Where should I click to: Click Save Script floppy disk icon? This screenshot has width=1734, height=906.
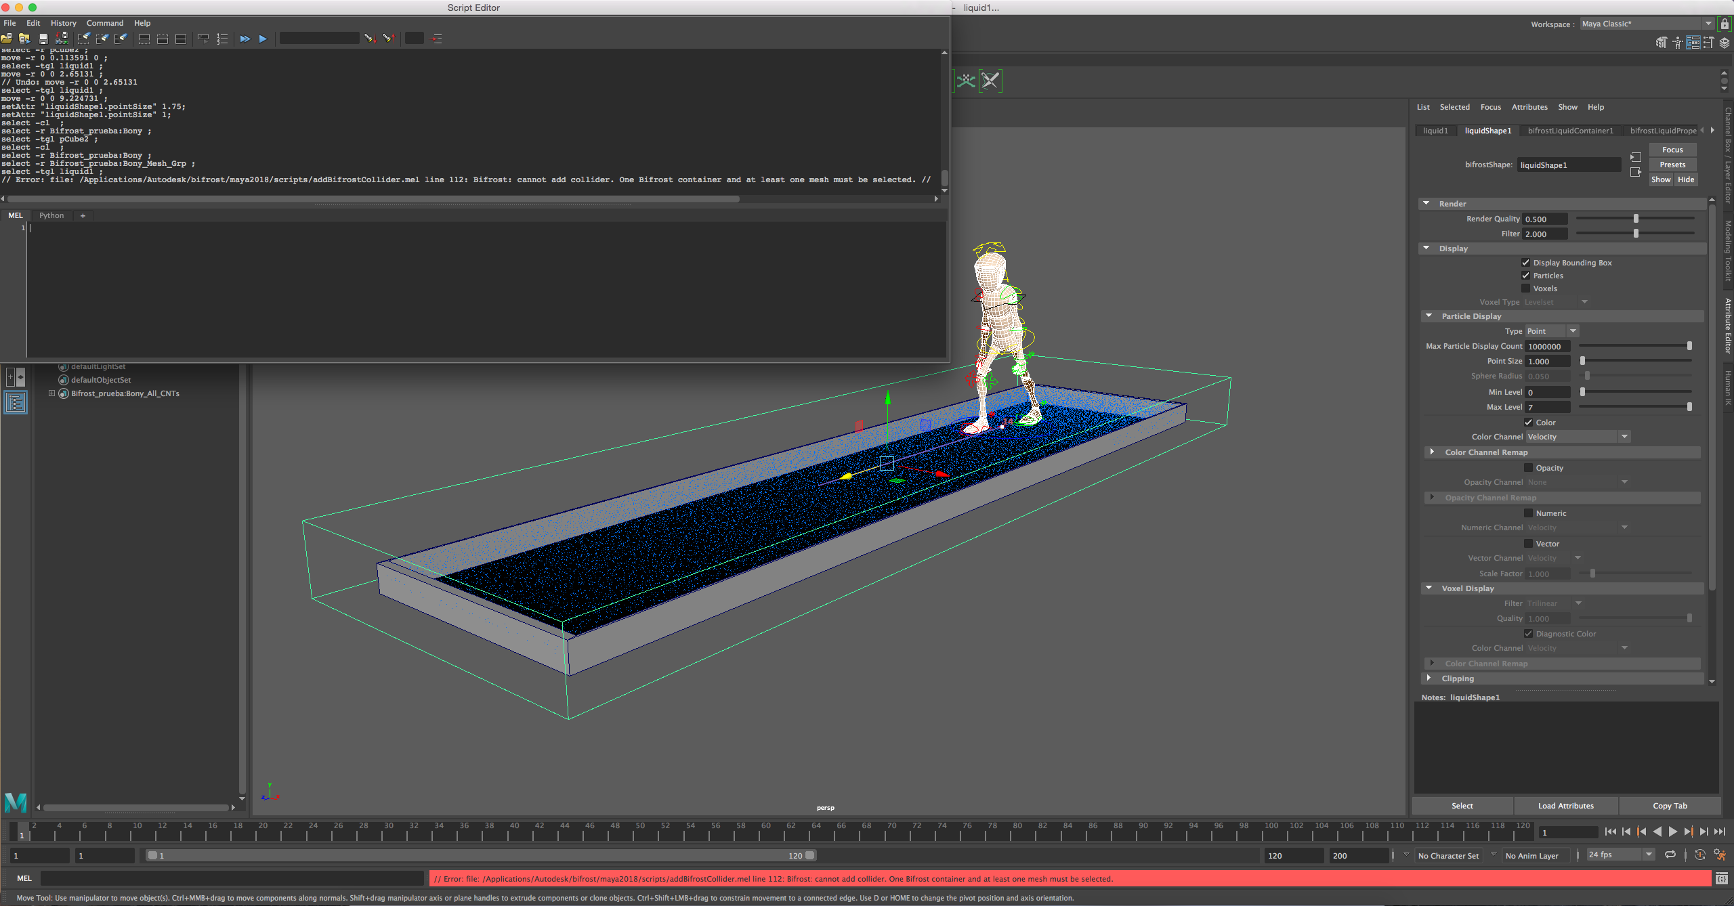click(43, 39)
